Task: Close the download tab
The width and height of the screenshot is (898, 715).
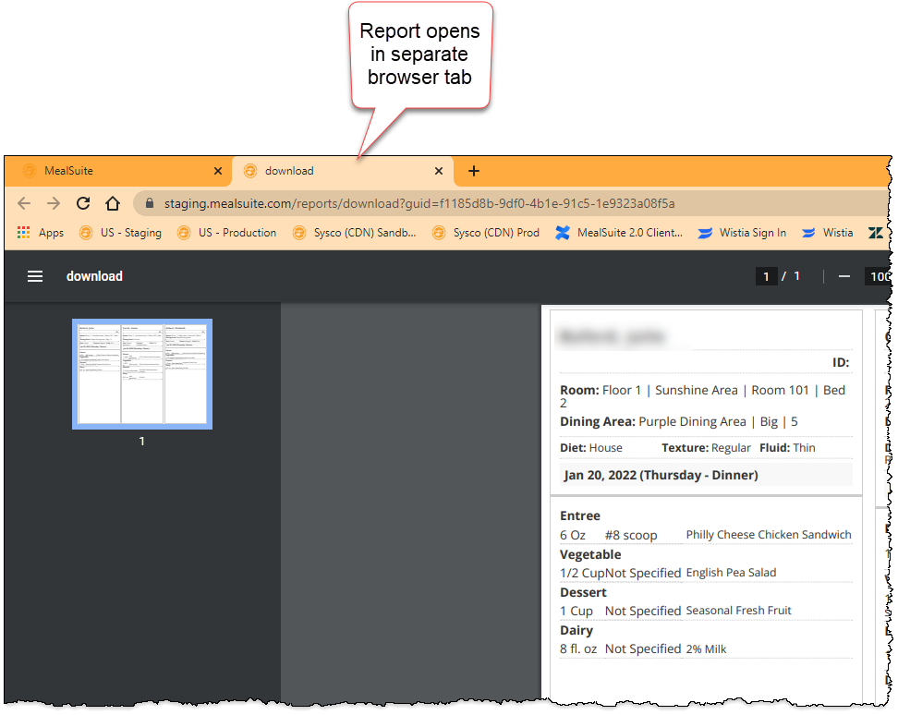Action: coord(439,171)
